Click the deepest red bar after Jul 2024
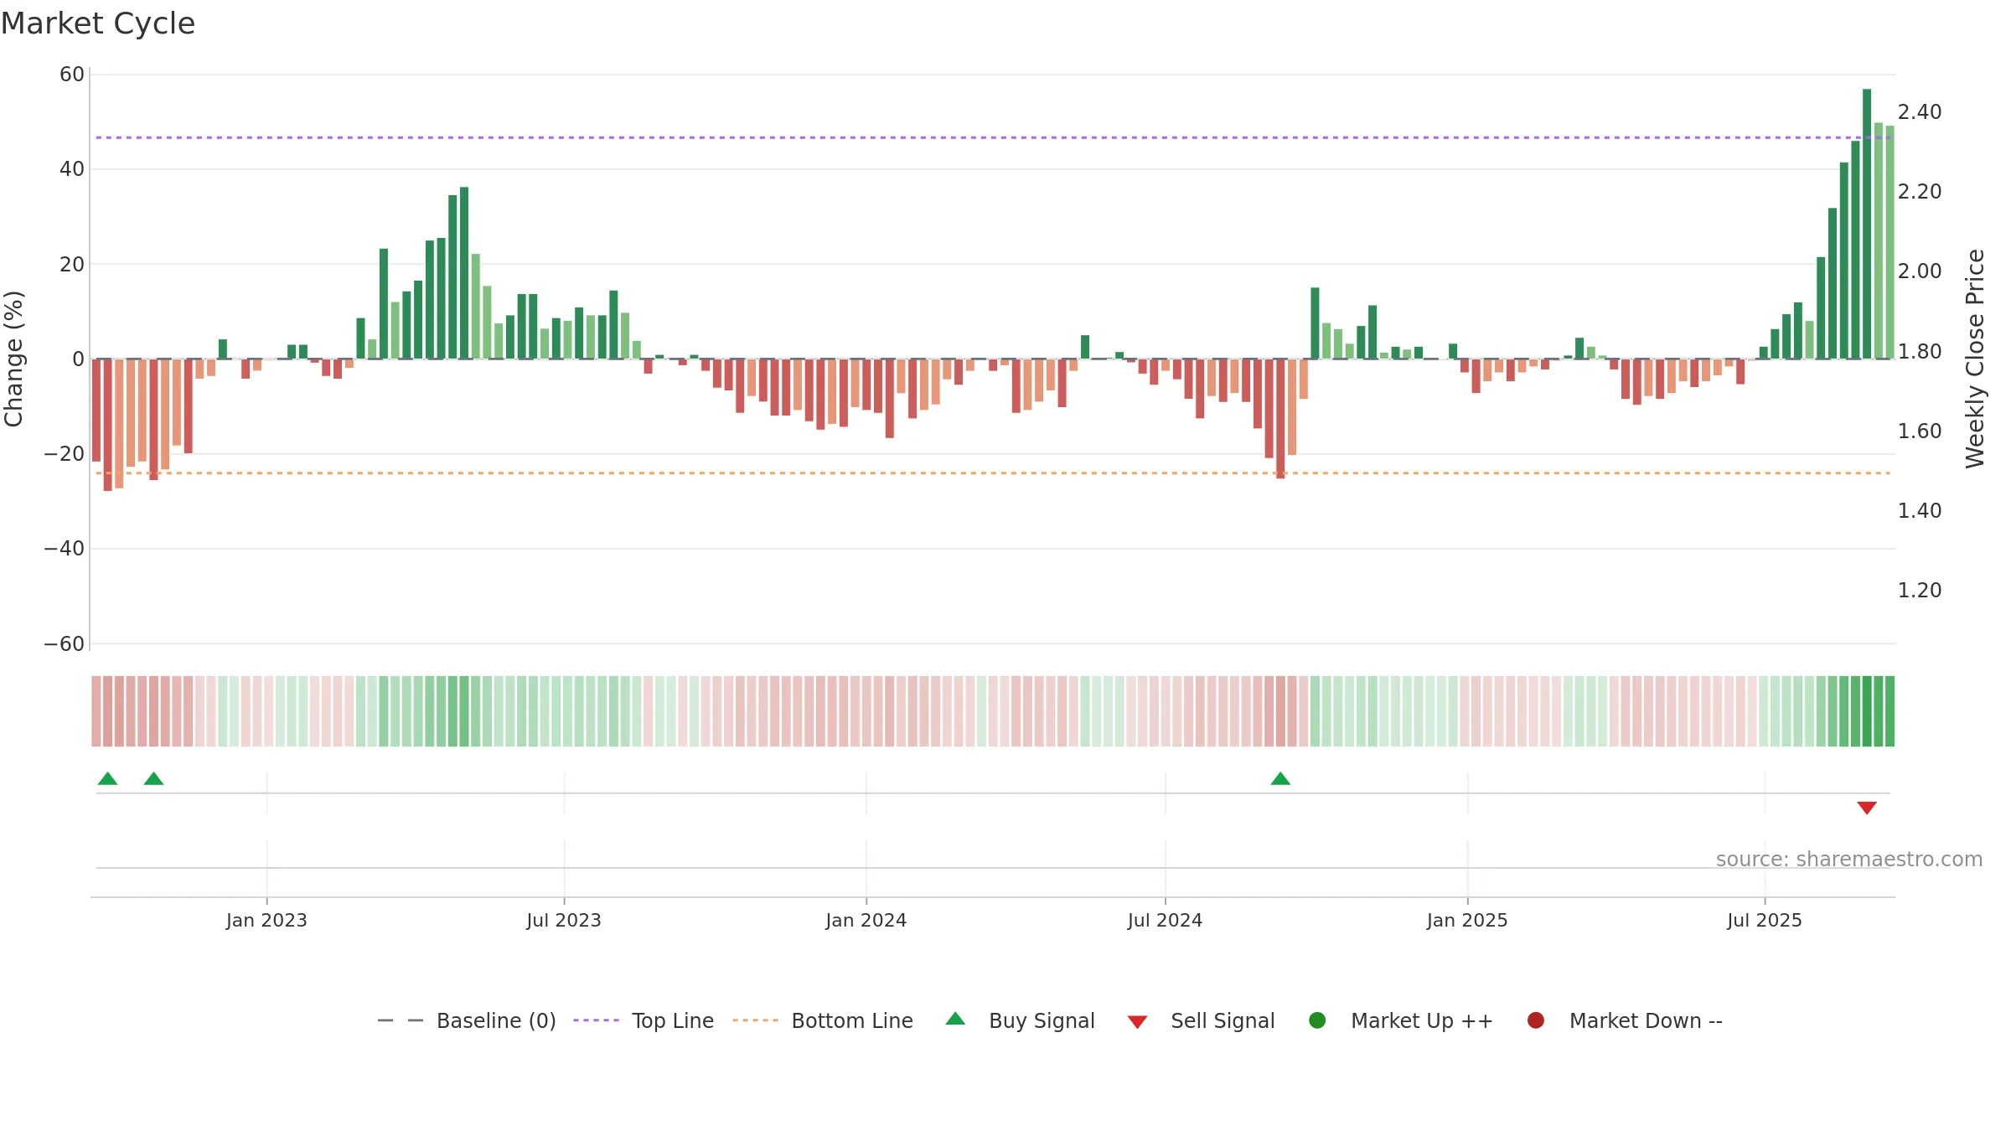Image resolution: width=2011 pixels, height=1131 pixels. point(1280,419)
